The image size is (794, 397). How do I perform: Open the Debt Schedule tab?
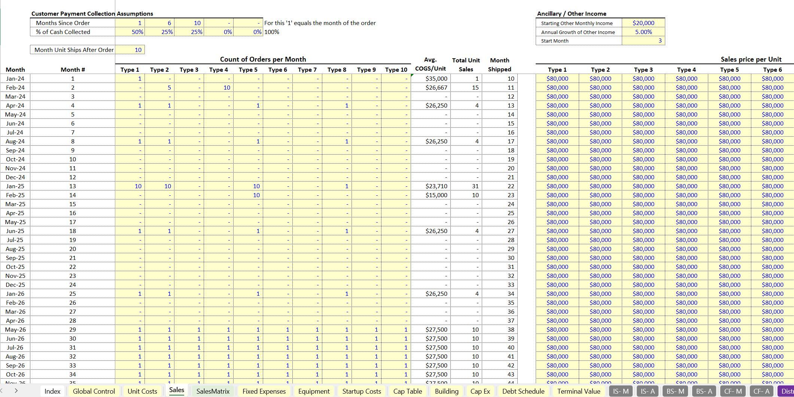[x=523, y=391]
